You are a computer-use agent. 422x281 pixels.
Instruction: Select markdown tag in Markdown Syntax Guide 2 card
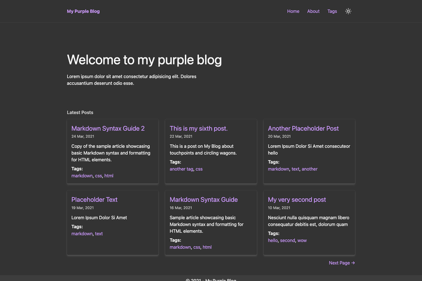pos(82,176)
